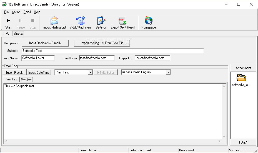
Task: Click the Insert DateTime button
Action: [x=39, y=72]
